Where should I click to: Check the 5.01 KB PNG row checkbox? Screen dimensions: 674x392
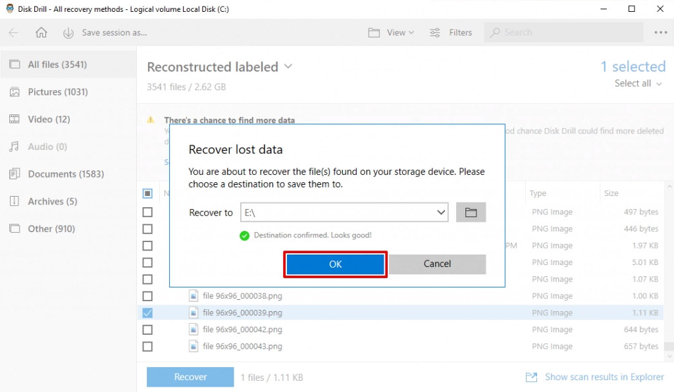click(147, 262)
